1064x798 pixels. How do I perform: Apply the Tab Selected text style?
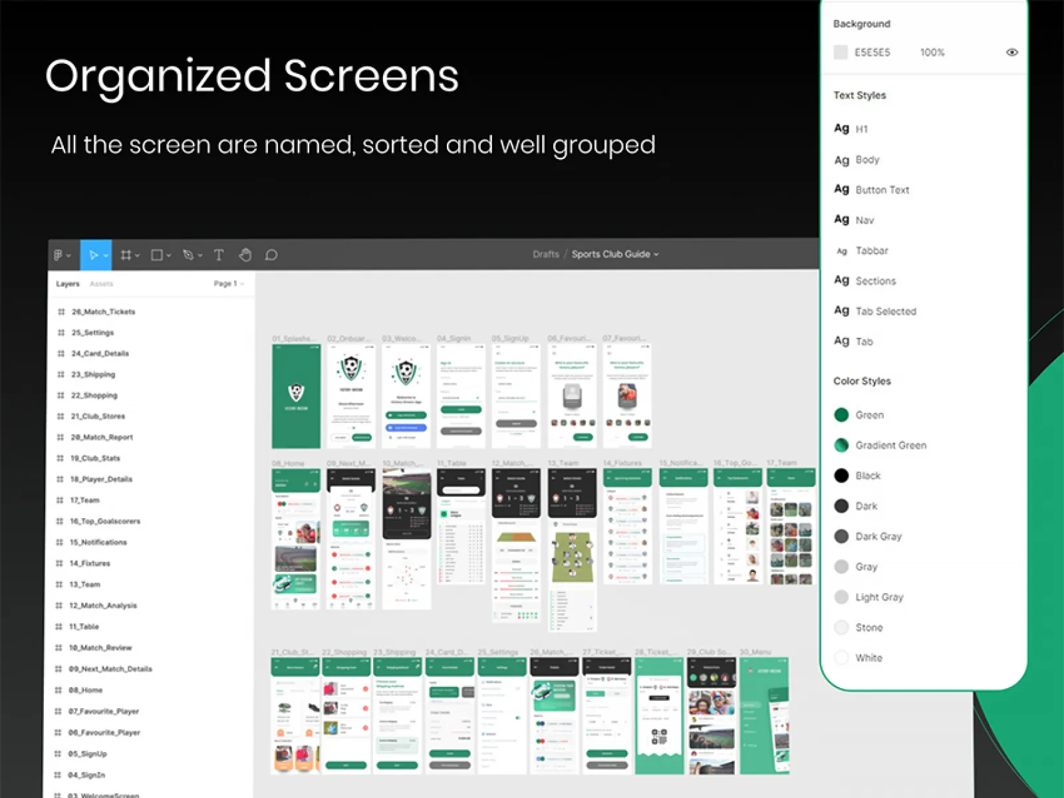[x=885, y=311]
